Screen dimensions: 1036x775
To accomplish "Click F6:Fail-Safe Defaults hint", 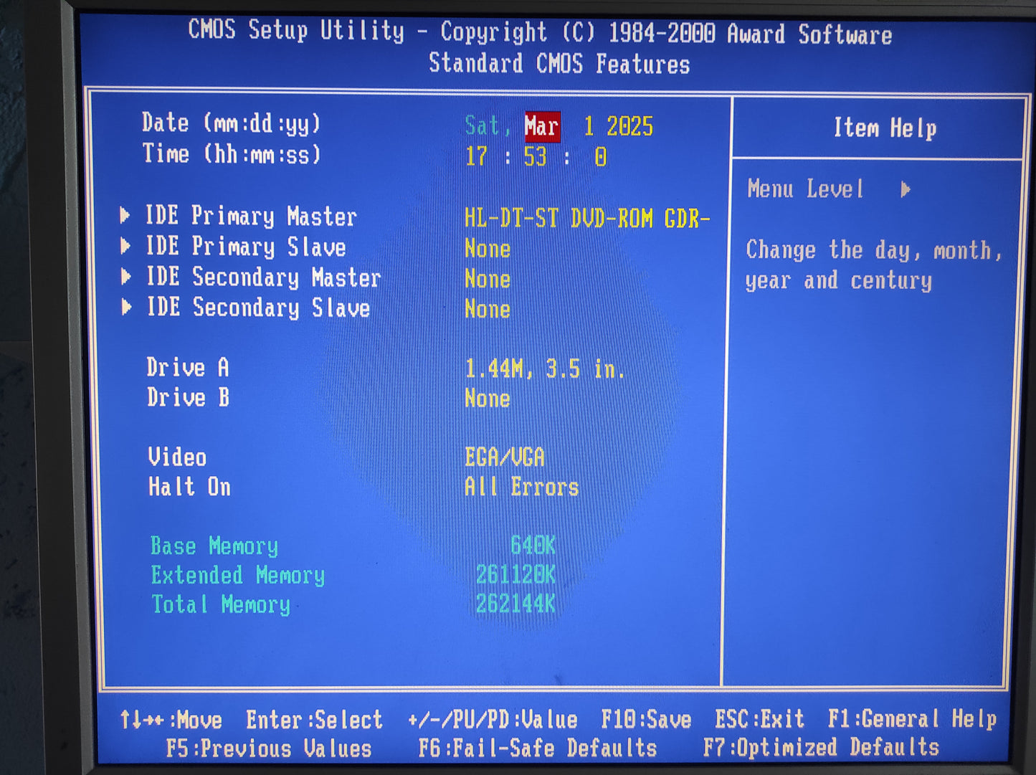I will click(538, 748).
